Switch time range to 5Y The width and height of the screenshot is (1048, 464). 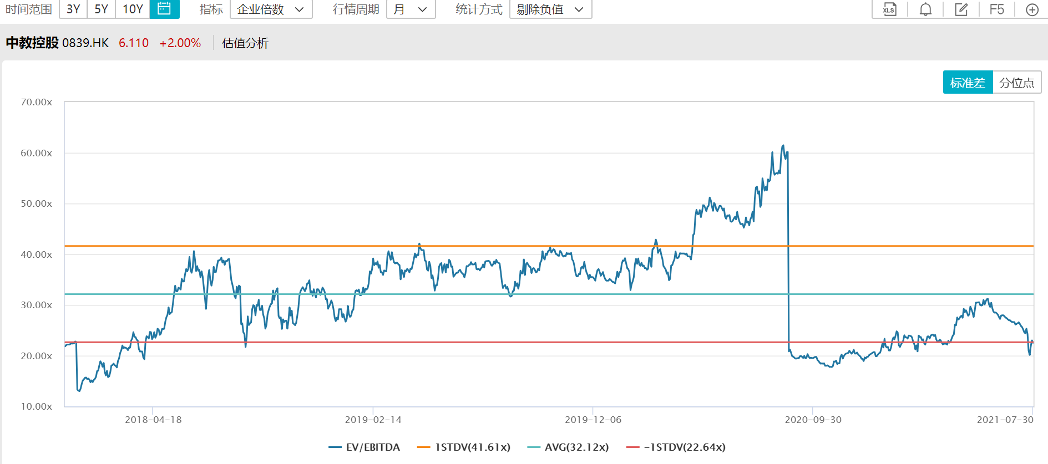[102, 9]
